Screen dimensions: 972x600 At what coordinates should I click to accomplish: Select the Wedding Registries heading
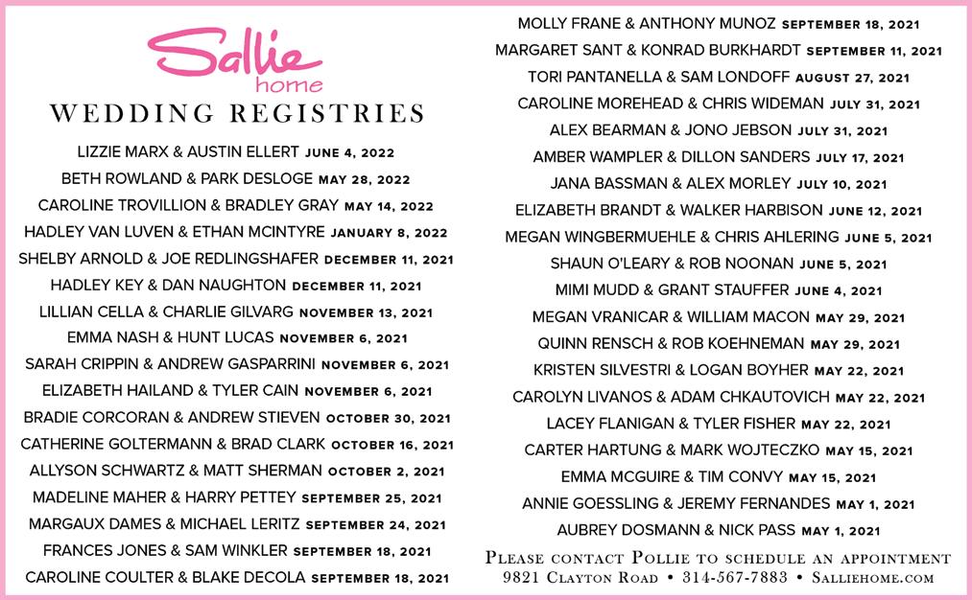(237, 114)
